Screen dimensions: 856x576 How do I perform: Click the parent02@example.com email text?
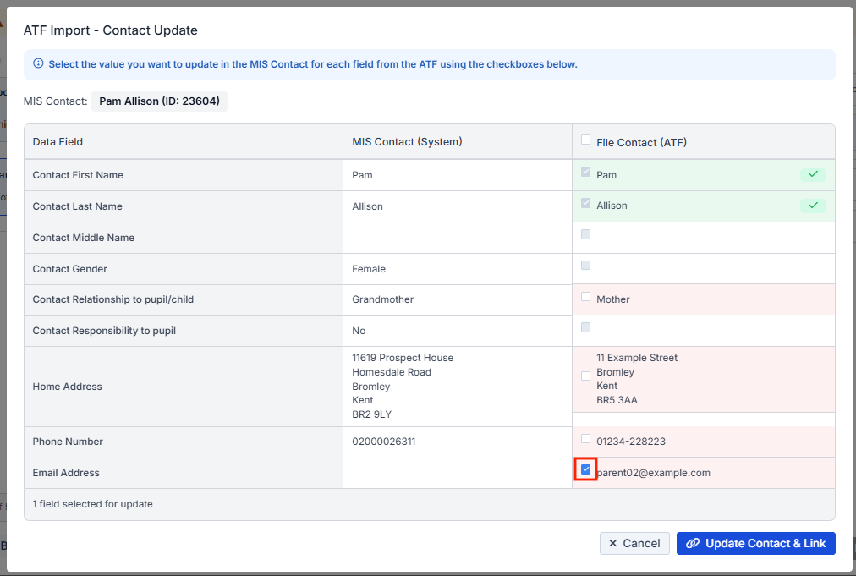pyautogui.click(x=654, y=473)
